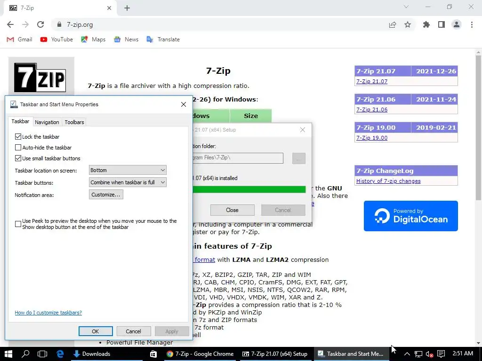The image size is (482, 361).
Task: Open Maps bookmark
Action: pos(93,39)
